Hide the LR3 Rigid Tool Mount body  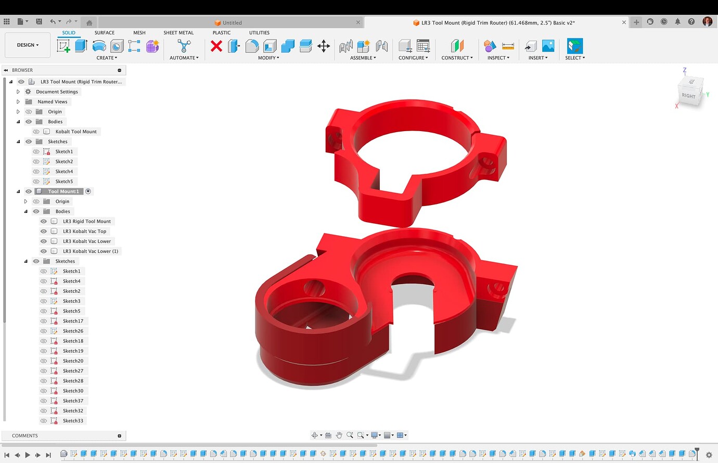43,221
